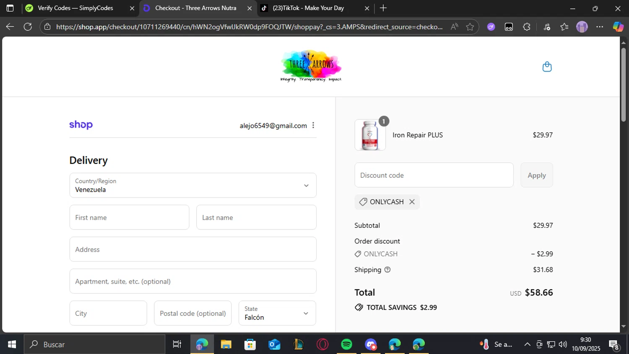The width and height of the screenshot is (629, 354).
Task: Reload the checkout page
Action: click(28, 27)
